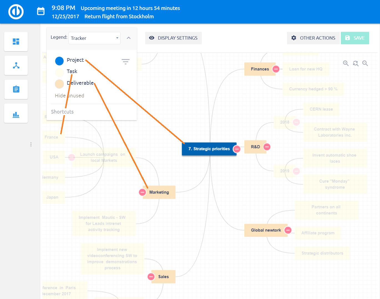
Task: Collapse the Marketing node minus button
Action: [x=142, y=192]
